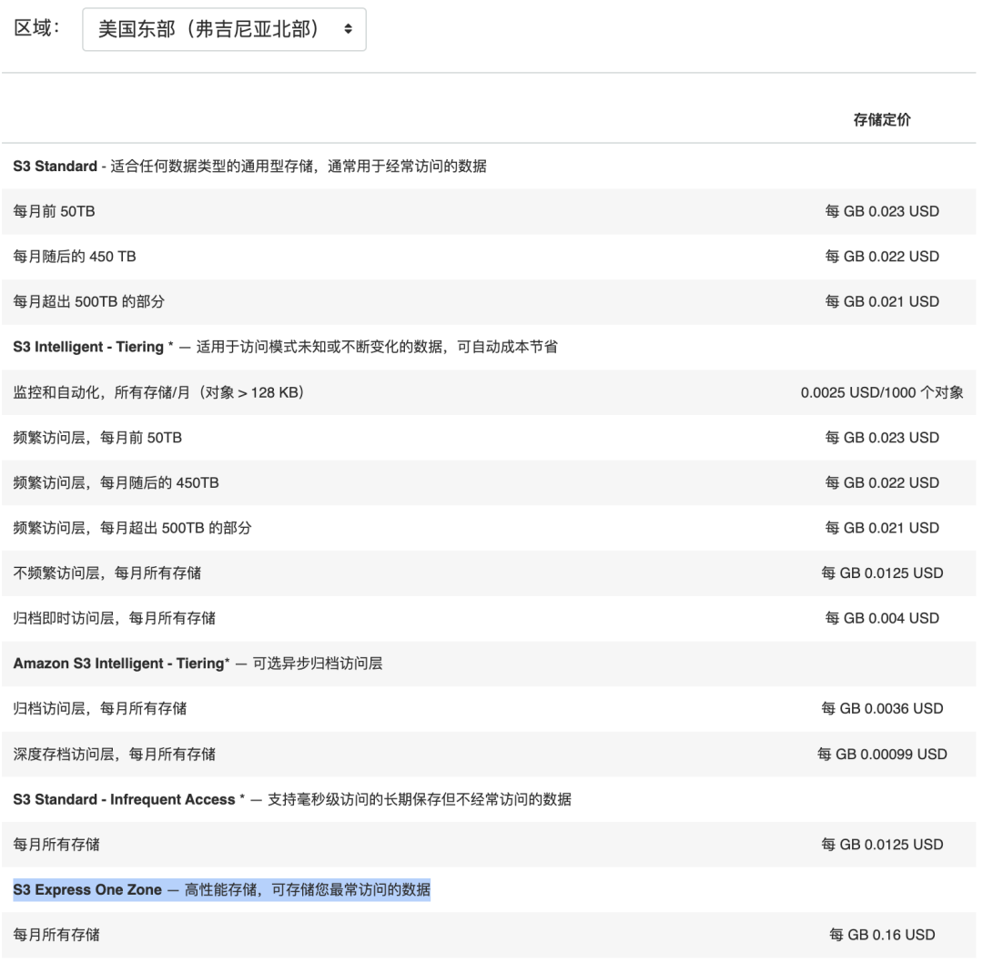Click the region selector up-down arrows
Screen dimensions: 983x963
pyautogui.click(x=348, y=29)
